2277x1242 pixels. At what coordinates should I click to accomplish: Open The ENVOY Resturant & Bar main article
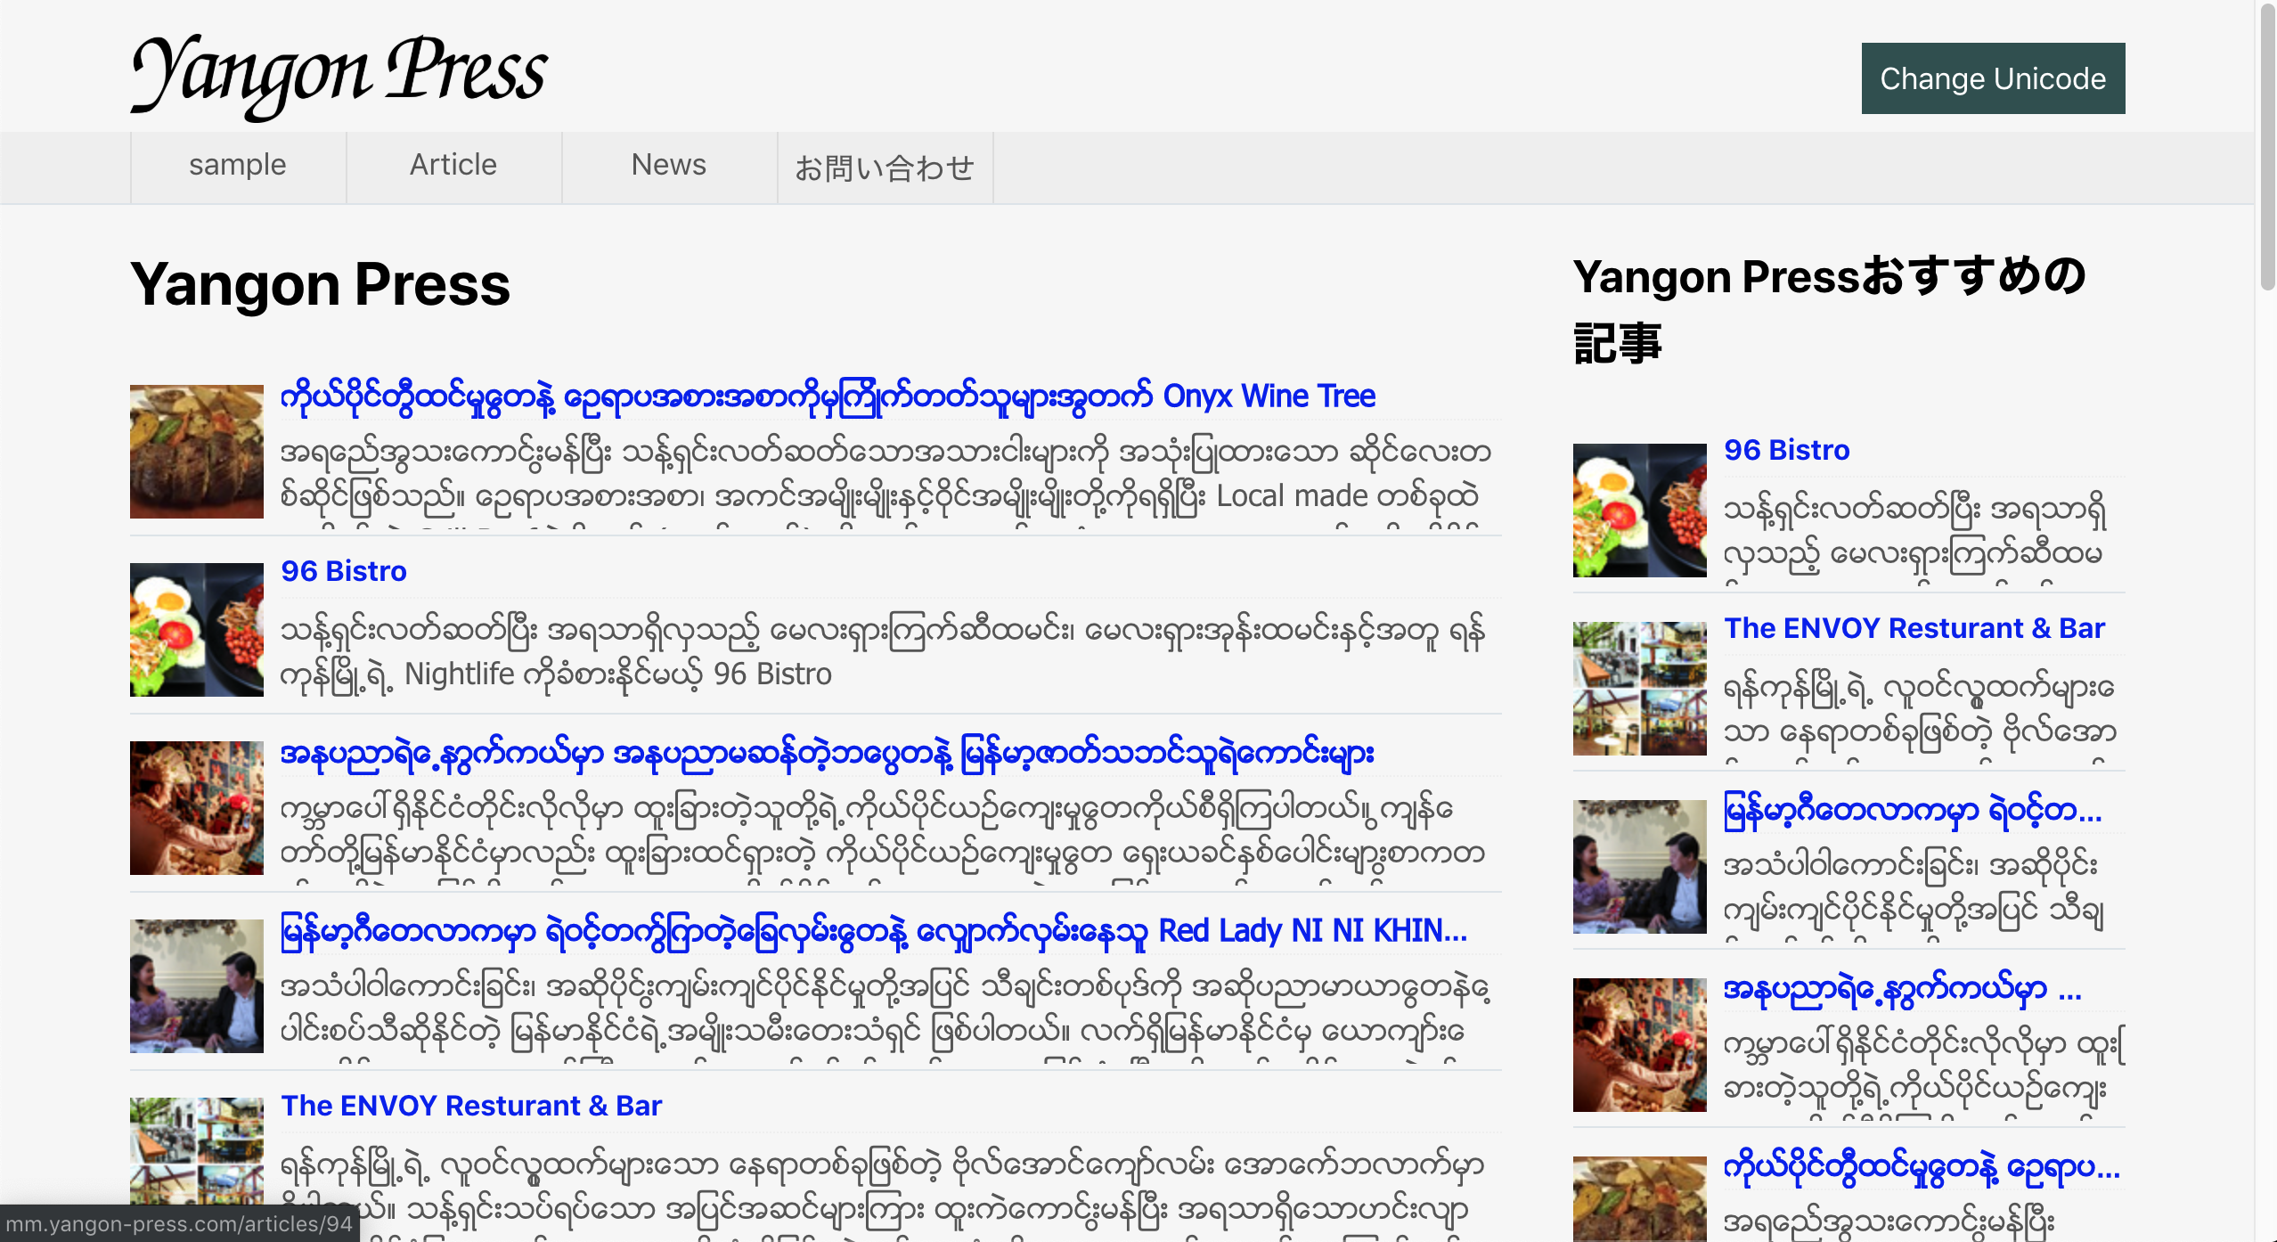click(471, 1106)
